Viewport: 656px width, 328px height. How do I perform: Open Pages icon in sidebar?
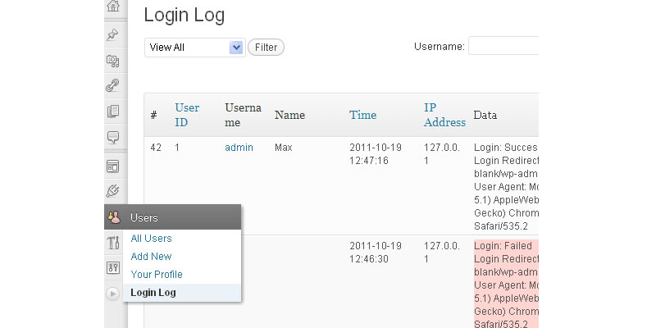113,111
